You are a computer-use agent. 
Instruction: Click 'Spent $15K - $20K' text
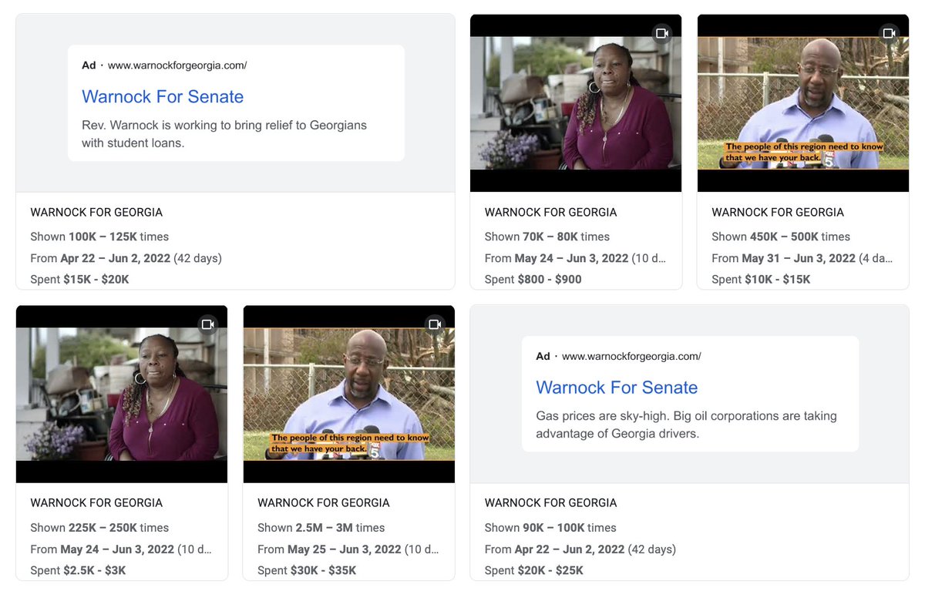click(79, 279)
